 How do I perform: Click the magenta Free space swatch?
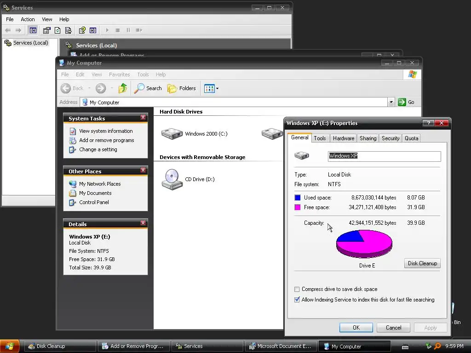(298, 207)
